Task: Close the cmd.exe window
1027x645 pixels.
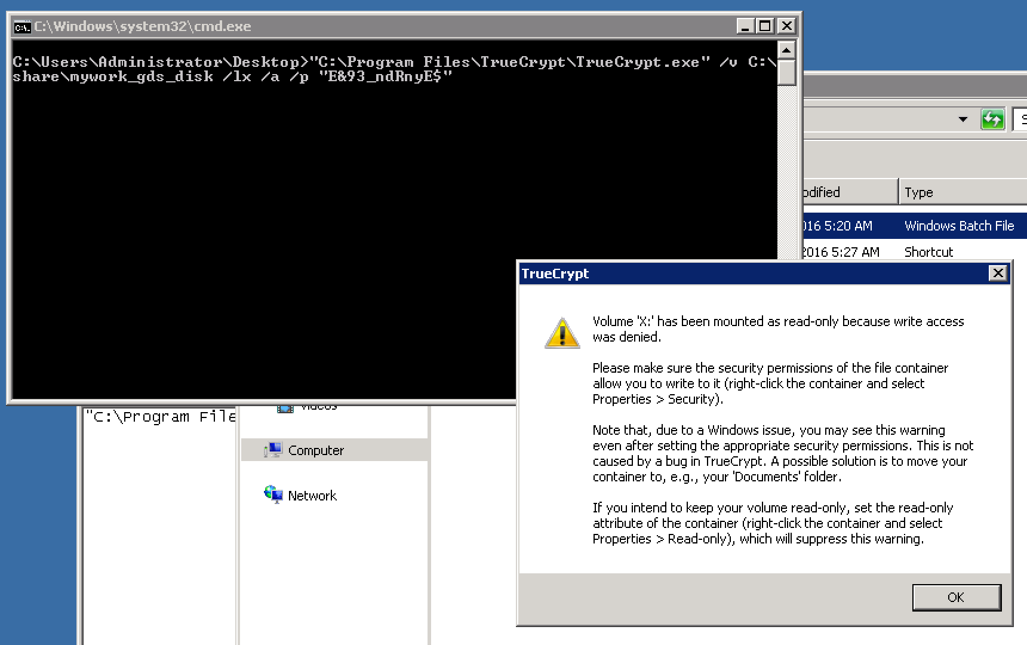Action: point(787,26)
